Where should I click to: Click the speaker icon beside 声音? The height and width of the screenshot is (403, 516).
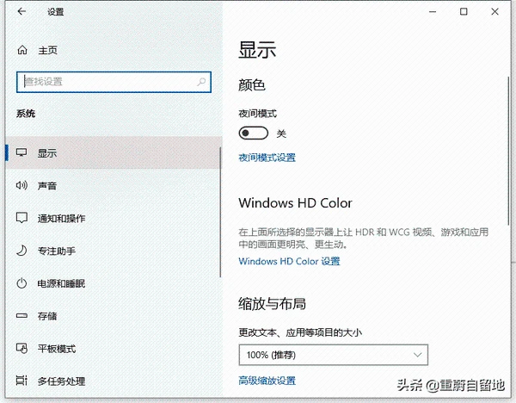21,185
